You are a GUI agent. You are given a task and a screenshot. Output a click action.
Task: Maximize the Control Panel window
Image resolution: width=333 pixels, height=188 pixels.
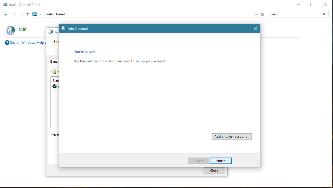312,4
